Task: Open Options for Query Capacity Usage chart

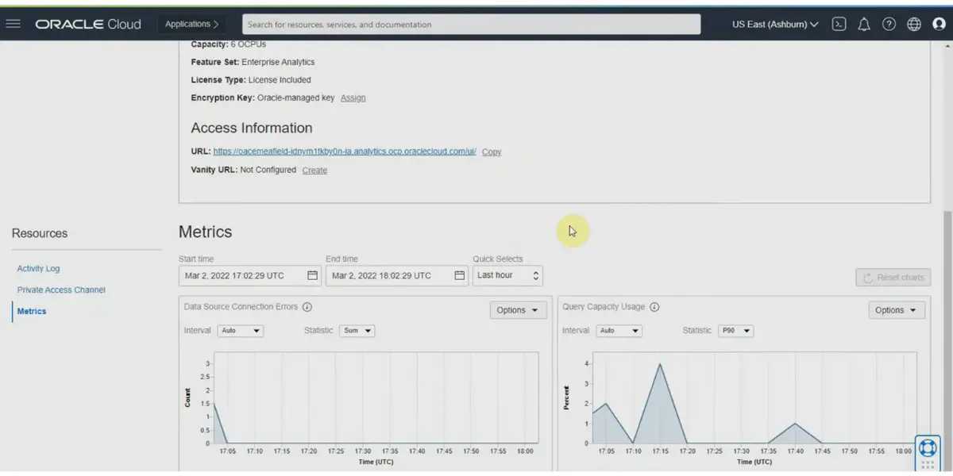Action: click(x=897, y=310)
